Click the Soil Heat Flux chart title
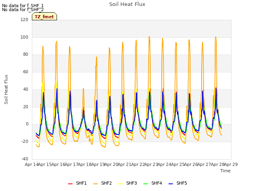 [x=127, y=4]
